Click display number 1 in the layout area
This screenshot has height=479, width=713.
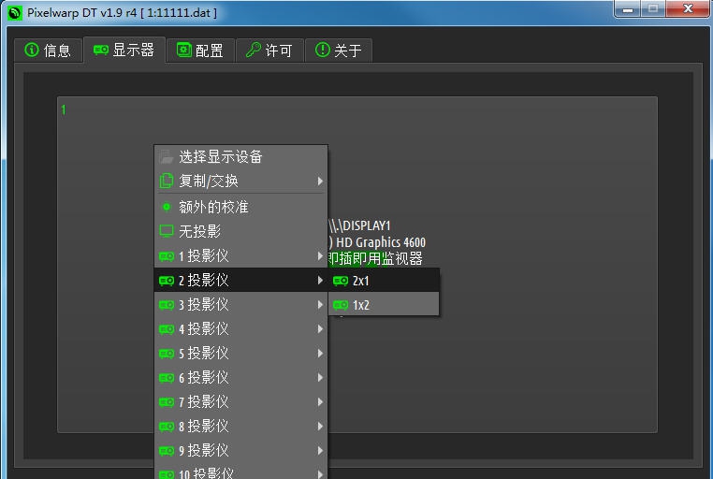[x=64, y=110]
